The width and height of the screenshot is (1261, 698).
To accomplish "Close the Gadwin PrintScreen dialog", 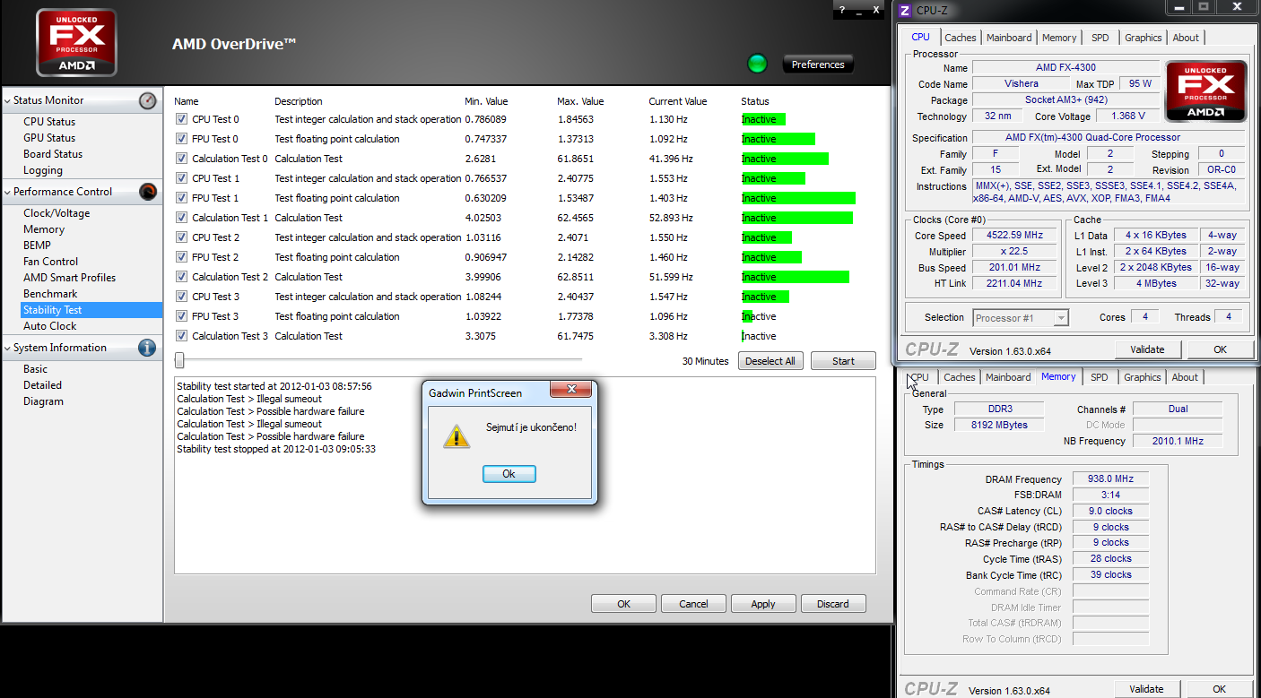I will 569,390.
